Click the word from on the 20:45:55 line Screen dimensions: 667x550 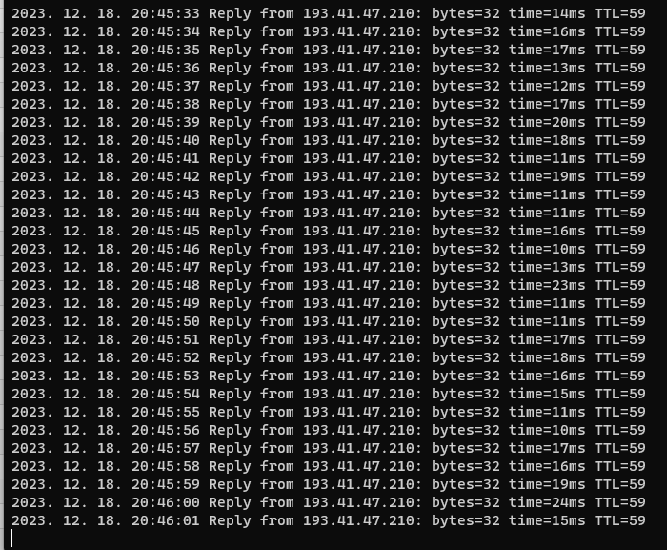pos(277,412)
